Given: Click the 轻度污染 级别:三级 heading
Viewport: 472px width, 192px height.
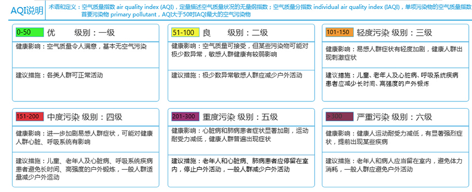Looking at the screenshot, I should 394,33.
